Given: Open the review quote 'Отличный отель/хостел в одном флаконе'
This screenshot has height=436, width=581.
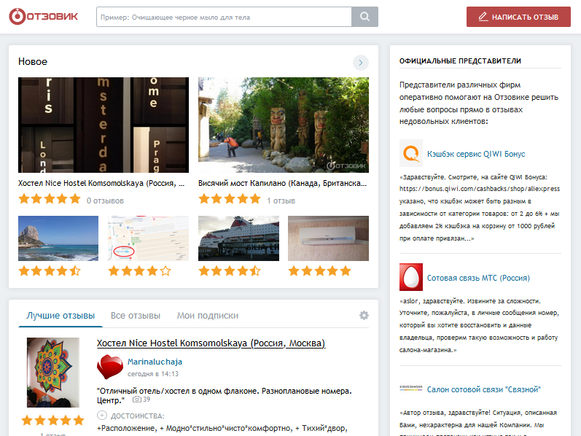Looking at the screenshot, I should tap(225, 396).
